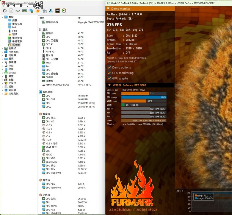The height and width of the screenshot is (215, 232).
Task: Click the 功耗值 section icon
Action: point(40,195)
